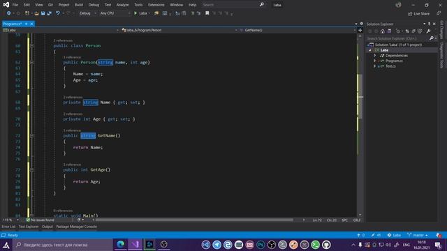Expand Test.cs in Solution Explorer
Viewport: 447px width, 251px height.
[375, 66]
